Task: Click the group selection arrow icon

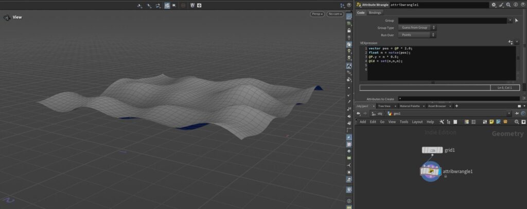Action: (x=516, y=21)
